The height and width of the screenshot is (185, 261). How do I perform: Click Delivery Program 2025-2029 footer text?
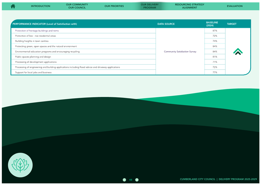[x=238, y=179]
